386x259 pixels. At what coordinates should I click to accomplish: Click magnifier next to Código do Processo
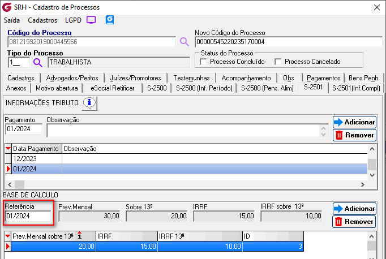click(x=184, y=42)
